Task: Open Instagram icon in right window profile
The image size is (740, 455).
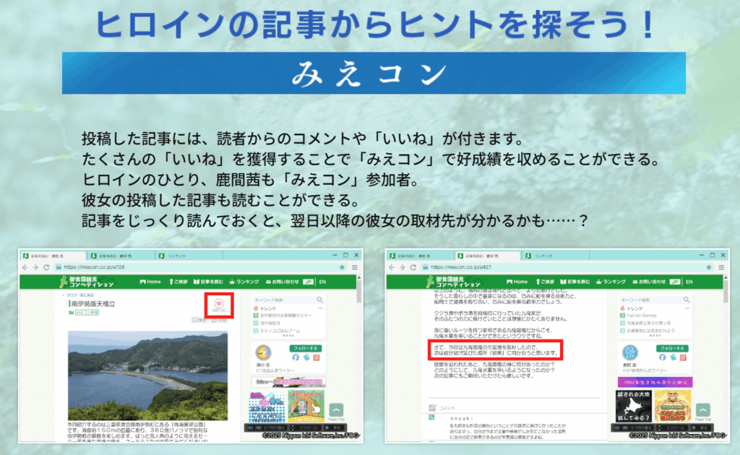Action: [x=684, y=357]
